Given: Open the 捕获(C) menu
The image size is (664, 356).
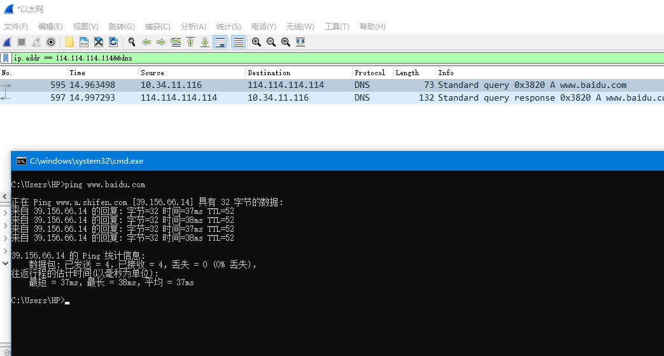Looking at the screenshot, I should click(x=158, y=27).
